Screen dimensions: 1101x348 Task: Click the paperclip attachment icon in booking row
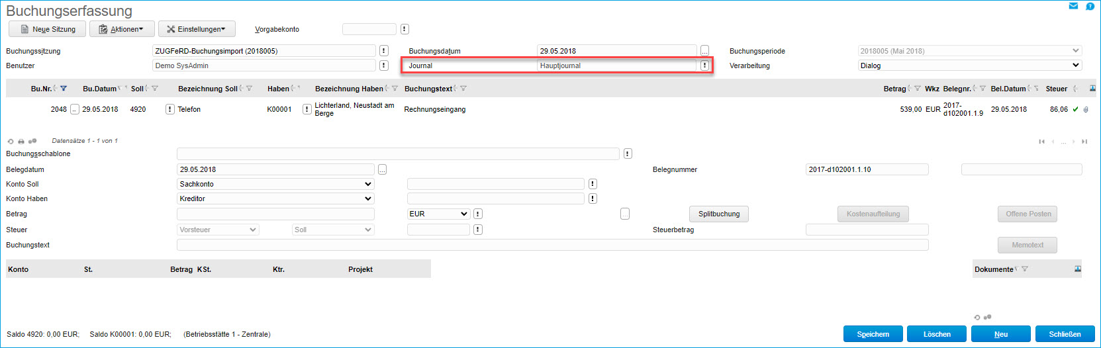1086,110
